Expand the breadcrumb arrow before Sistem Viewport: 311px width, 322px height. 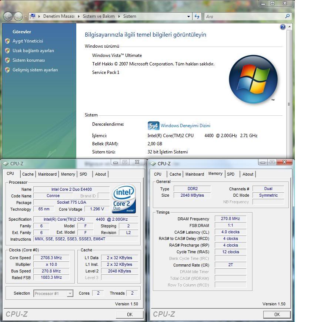[119, 16]
